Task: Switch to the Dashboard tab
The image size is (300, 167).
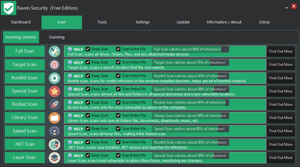Action: point(21,22)
